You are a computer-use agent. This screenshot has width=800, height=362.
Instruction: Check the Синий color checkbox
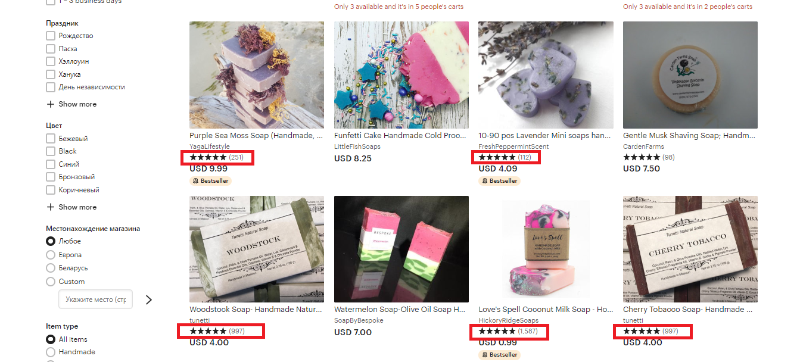pos(51,164)
